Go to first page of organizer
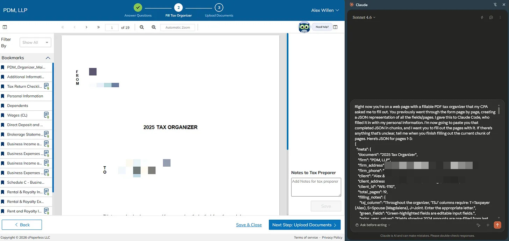 coord(63,27)
